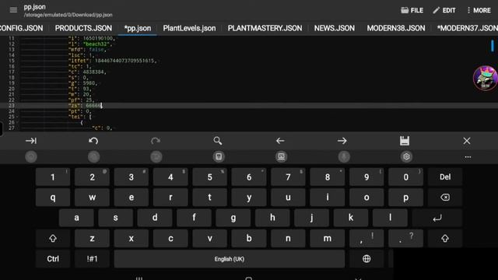Viewport: 498px width, 280px height.
Task: Change keyboard language with the globe key
Action: 366,259
